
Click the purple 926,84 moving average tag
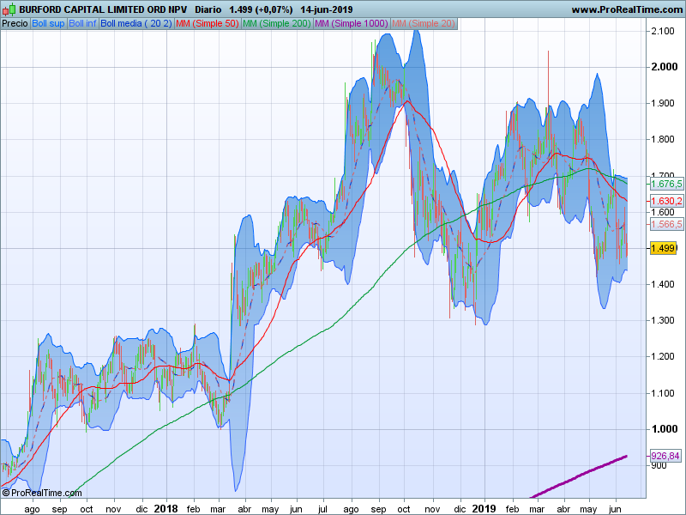point(665,456)
